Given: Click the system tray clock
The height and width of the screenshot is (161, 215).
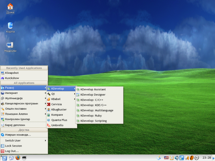Looking at the screenshot, I should click(x=207, y=158).
